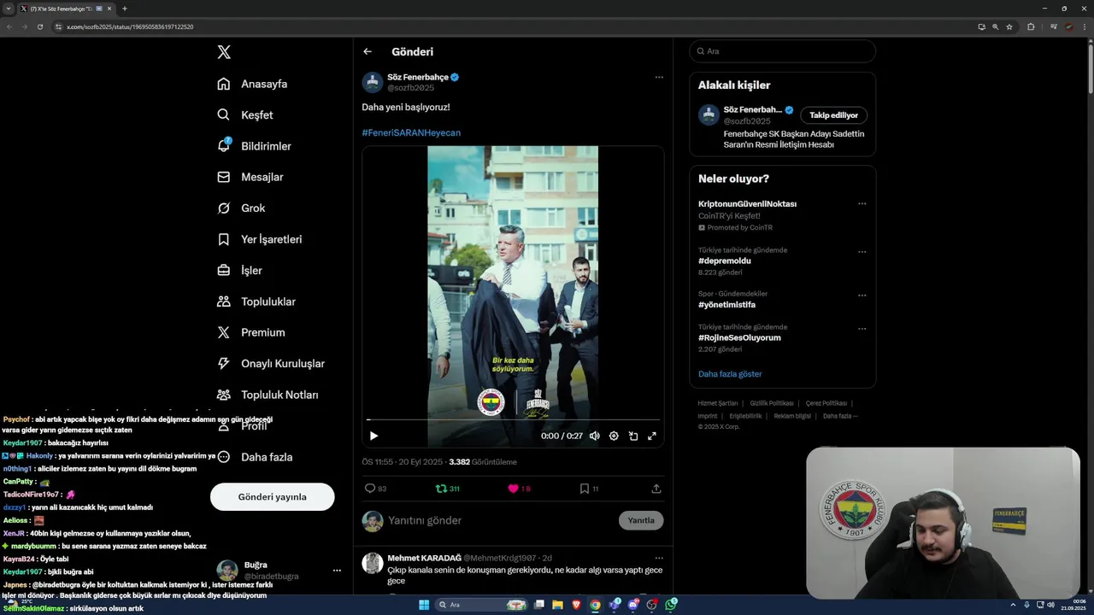This screenshot has width=1094, height=615.
Task: Toggle the bookmark on the post
Action: 585,489
